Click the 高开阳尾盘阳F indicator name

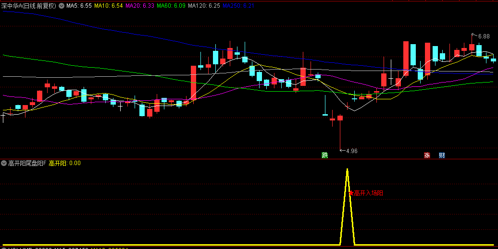pyautogui.click(x=27, y=163)
